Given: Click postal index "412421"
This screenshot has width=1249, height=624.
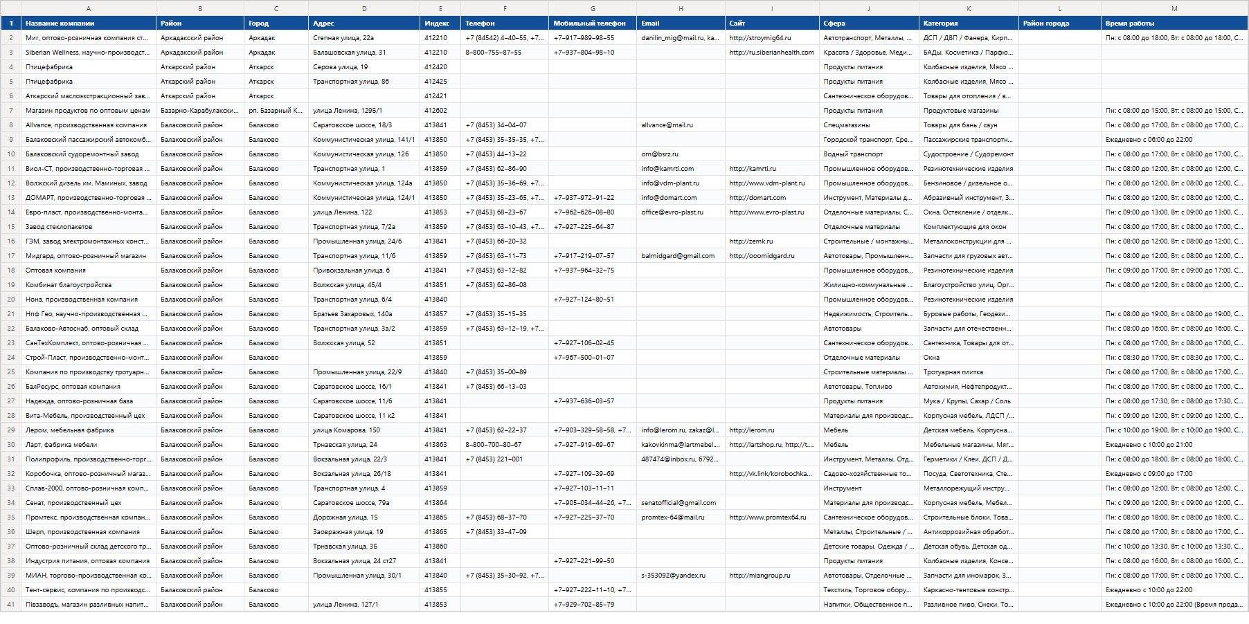Looking at the screenshot, I should point(440,95).
